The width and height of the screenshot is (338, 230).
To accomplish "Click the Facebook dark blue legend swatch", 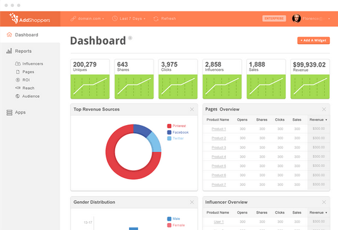I will (x=169, y=132).
